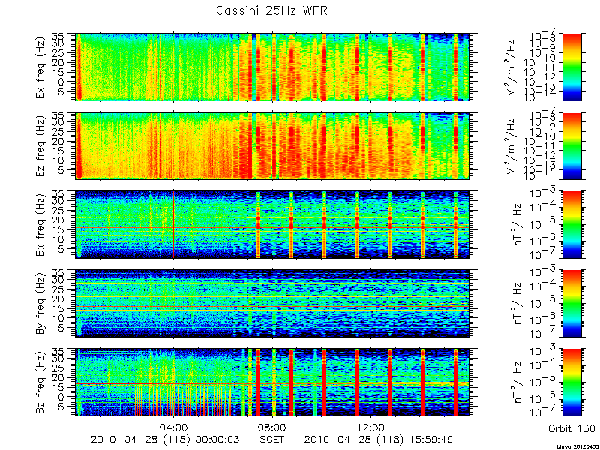
Task: Click the By panel color bar
Action: (571, 304)
